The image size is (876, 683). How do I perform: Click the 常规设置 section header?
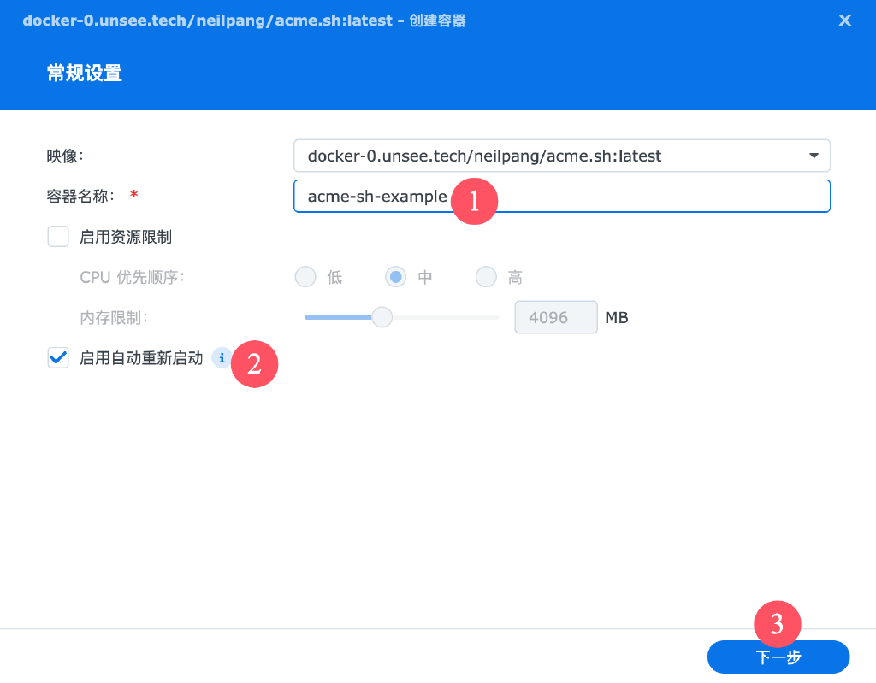pos(85,73)
